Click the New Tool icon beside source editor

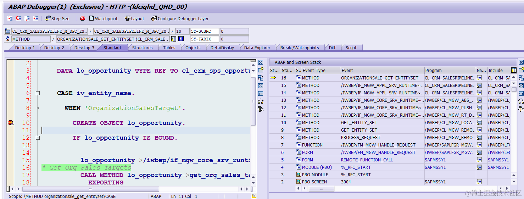[x=261, y=70]
